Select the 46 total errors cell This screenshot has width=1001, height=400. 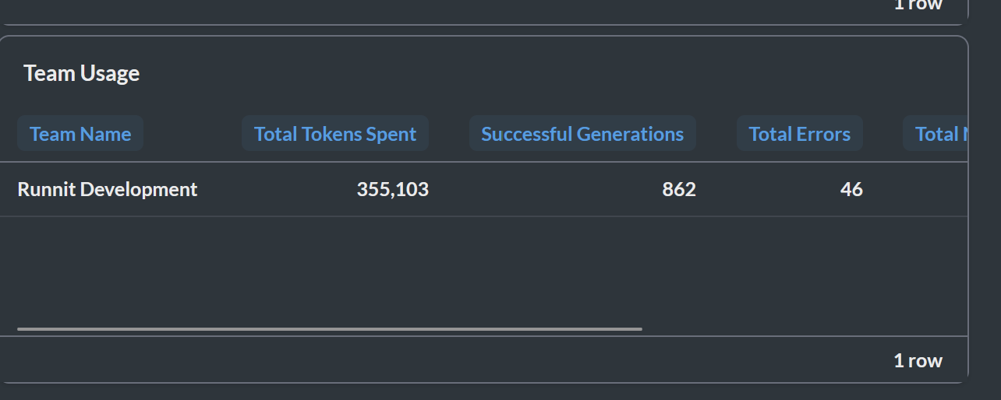click(851, 189)
